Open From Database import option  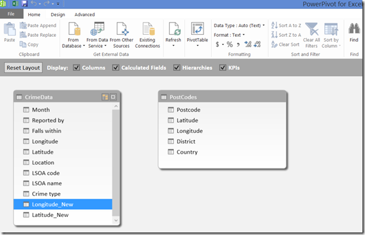(x=74, y=35)
